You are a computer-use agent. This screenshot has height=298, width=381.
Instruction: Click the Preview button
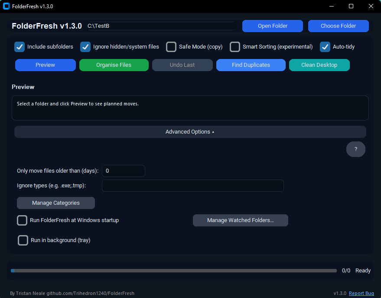tap(46, 65)
